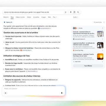Switch to the Mode IA tab

pos(6,17)
